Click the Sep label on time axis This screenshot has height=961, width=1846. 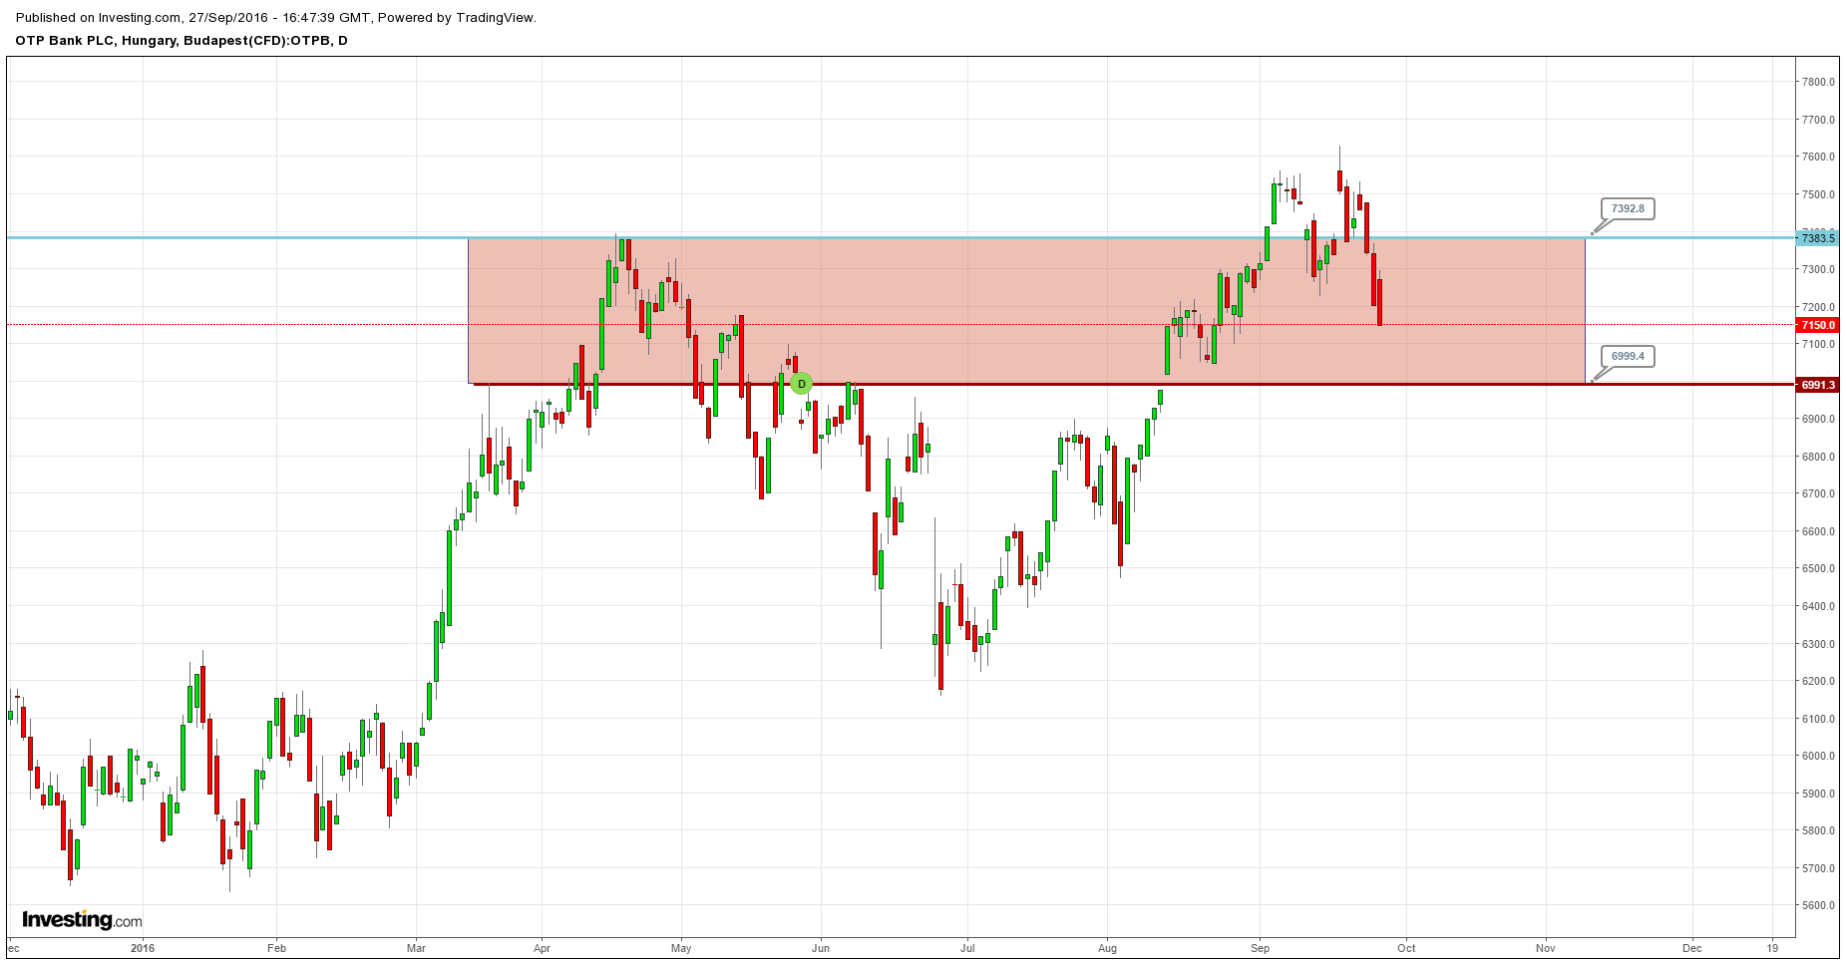click(x=1261, y=948)
